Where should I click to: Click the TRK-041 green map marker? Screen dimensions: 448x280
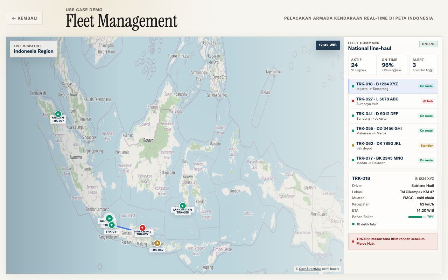(112, 225)
